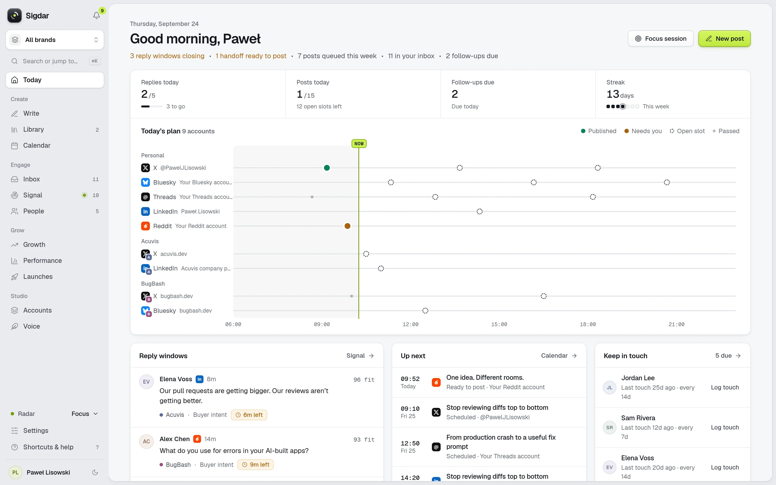776x485 pixels.
Task: Click the open slot on LinkedIn Paweł Lisowski row
Action: [x=479, y=212]
